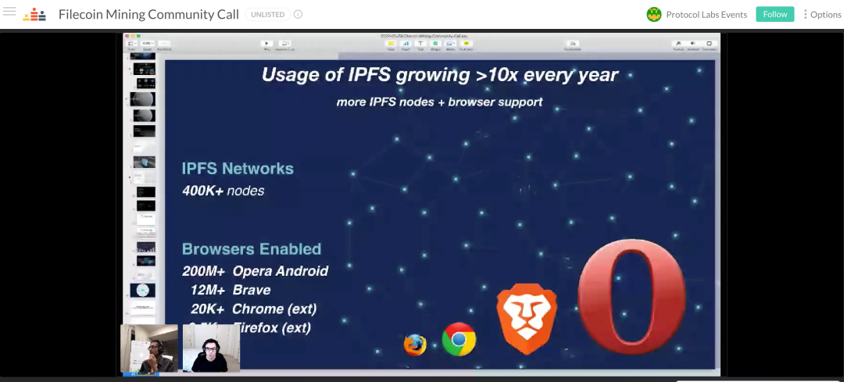
Task: Click the yellow Comment icon in Keynote
Action: pos(466,45)
